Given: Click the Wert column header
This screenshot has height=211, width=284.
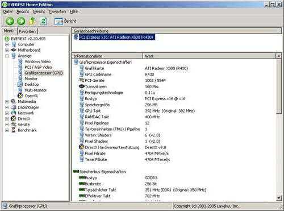Looking at the screenshot, I should pos(209,56).
